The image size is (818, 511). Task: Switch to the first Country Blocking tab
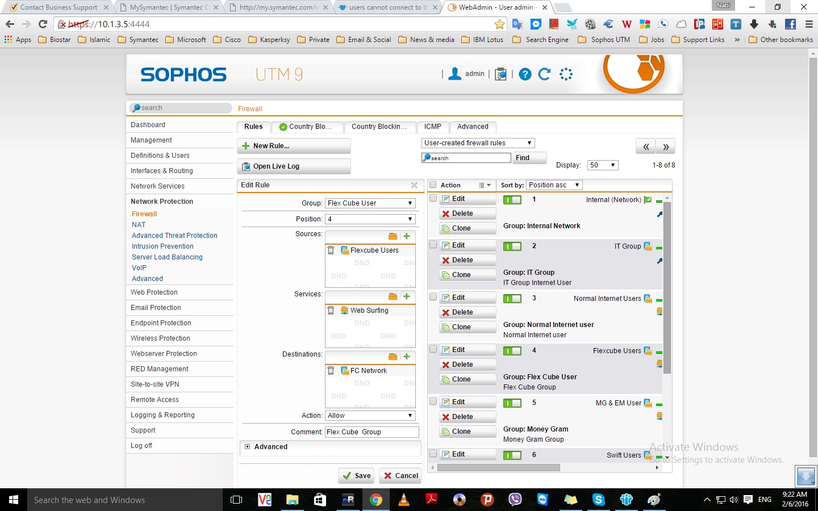click(x=307, y=127)
